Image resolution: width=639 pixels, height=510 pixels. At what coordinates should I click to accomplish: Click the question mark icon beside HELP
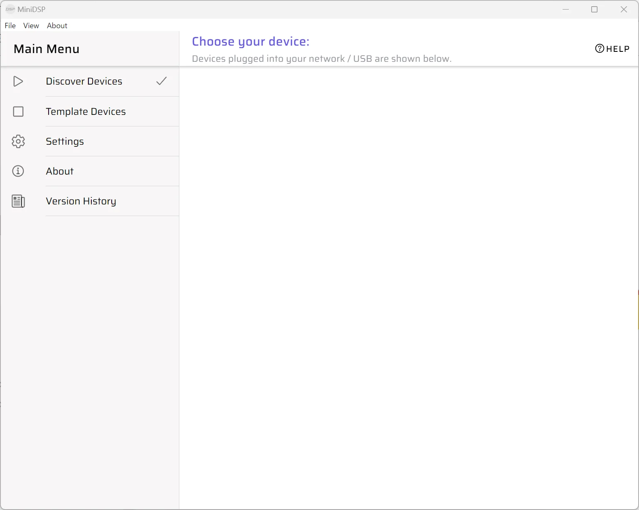(x=600, y=49)
